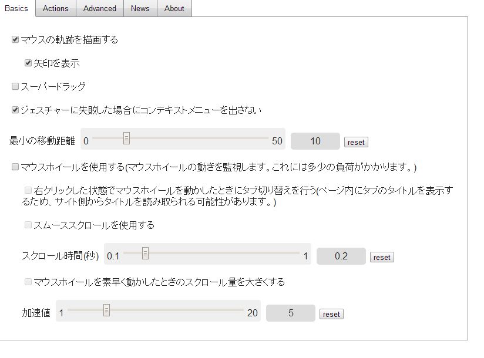Open the Actions tab
The height and width of the screenshot is (358, 484).
click(x=56, y=8)
